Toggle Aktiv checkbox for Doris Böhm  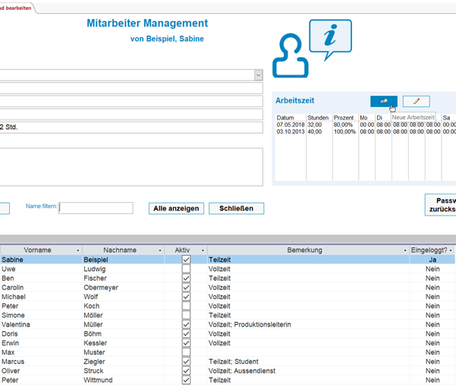coord(186,333)
